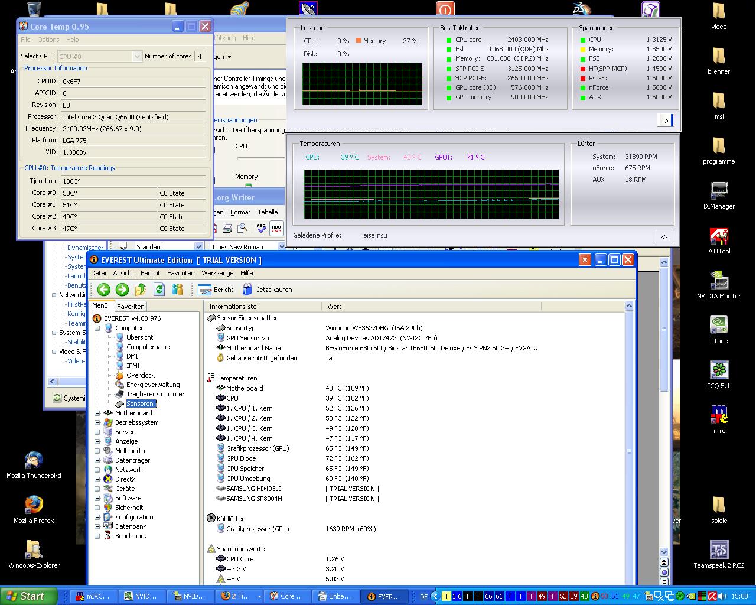
Task: Select the brenner desktop folder
Action: [719, 61]
